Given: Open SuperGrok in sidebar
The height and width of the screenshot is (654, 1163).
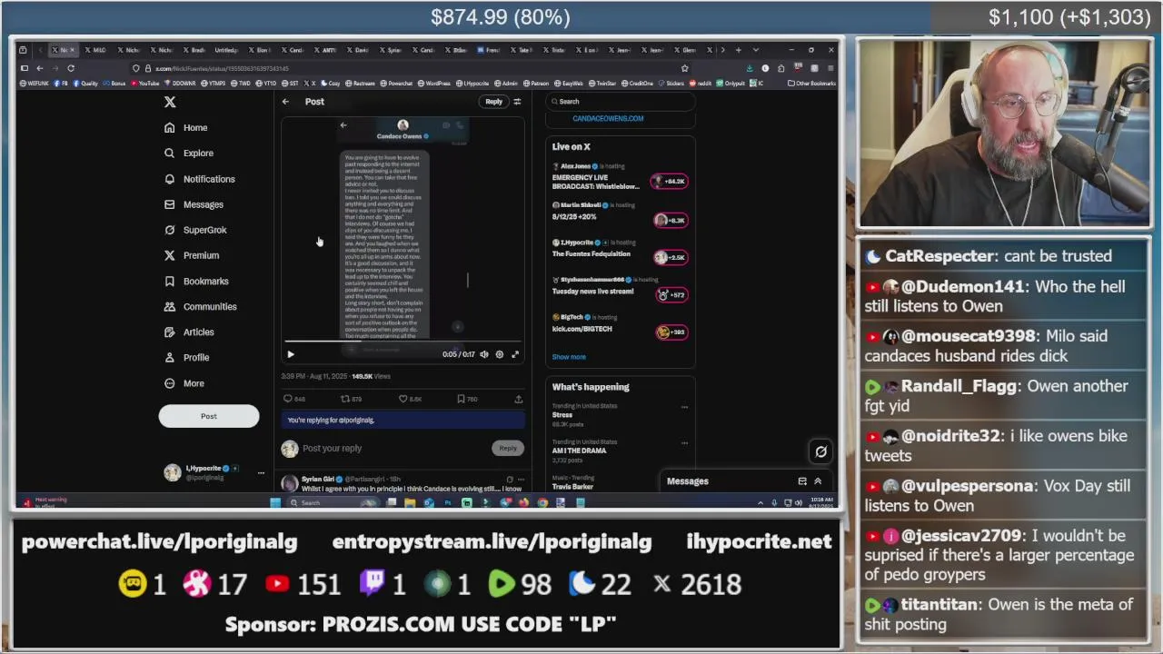Looking at the screenshot, I should 195,230.
